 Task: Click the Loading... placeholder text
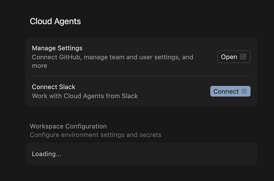click(46, 154)
